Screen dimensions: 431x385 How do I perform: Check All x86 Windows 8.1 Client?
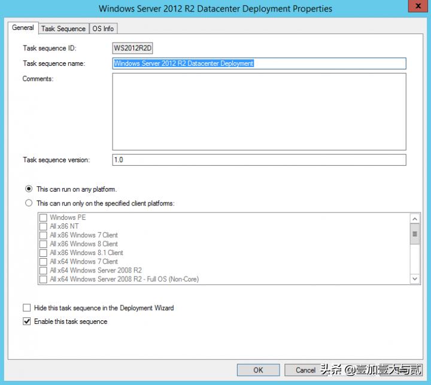coord(43,253)
